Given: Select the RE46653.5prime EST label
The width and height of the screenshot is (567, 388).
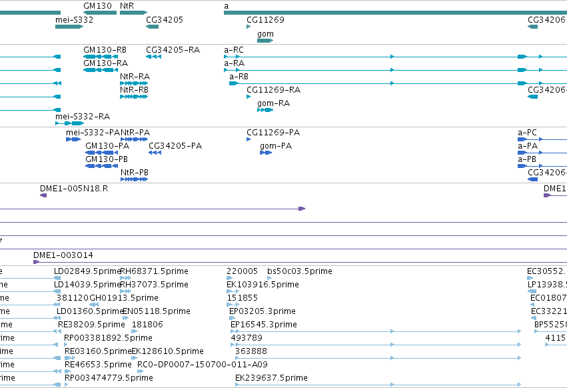Looking at the screenshot, I should [x=98, y=365].
